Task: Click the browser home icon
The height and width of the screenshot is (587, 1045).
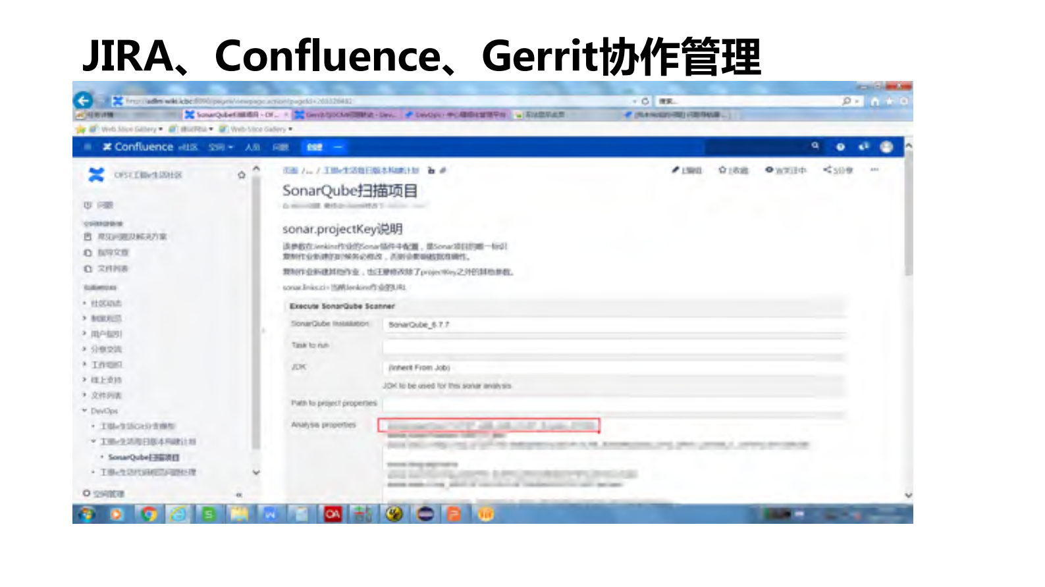Action: click(874, 101)
